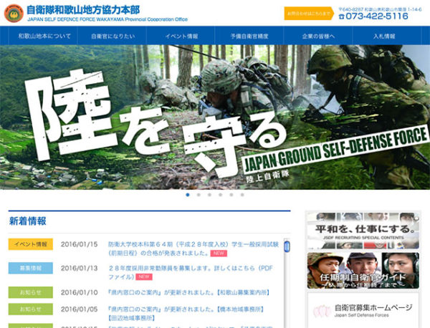430x328 pixels.
Task: Click the news list scrollbar thumb
Action: pyautogui.click(x=287, y=246)
